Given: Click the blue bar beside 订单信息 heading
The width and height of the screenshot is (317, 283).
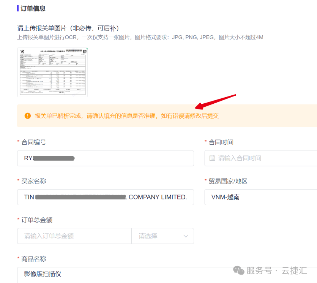Looking at the screenshot, I should click(18, 8).
